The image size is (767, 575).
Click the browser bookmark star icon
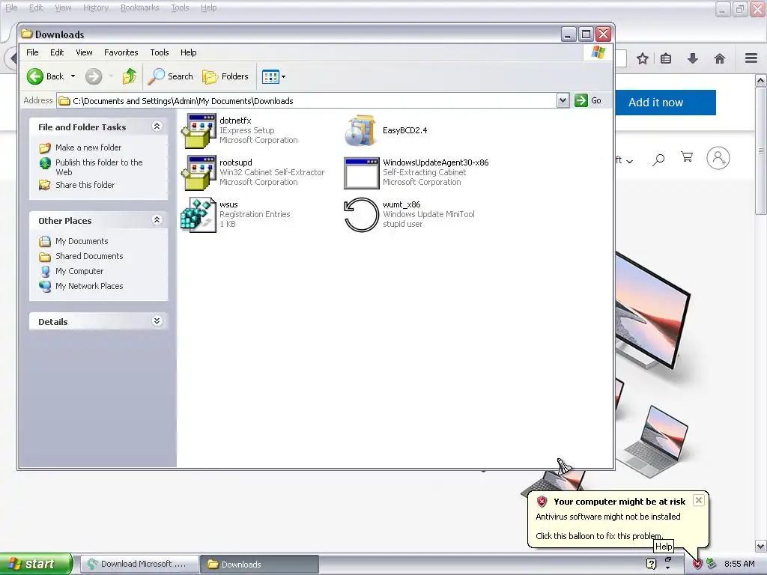point(642,59)
